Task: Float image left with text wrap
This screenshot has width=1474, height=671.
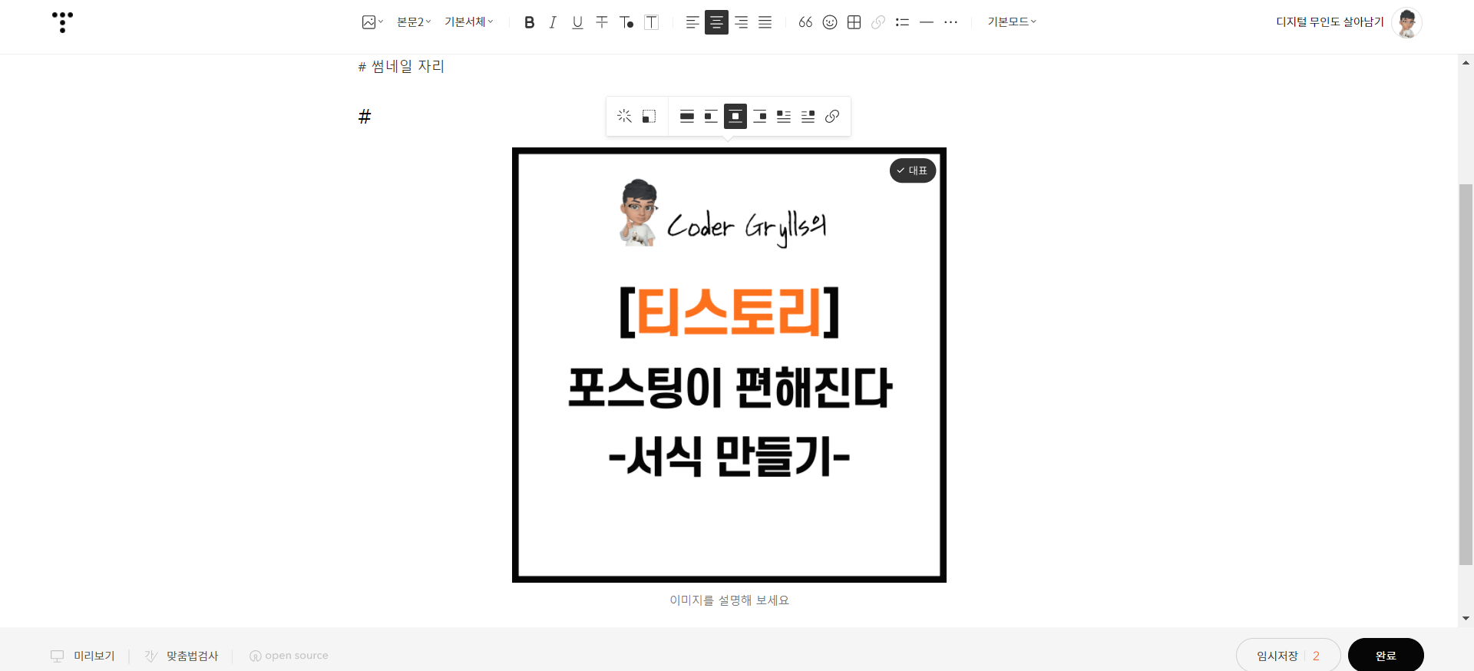Action: pyautogui.click(x=784, y=117)
